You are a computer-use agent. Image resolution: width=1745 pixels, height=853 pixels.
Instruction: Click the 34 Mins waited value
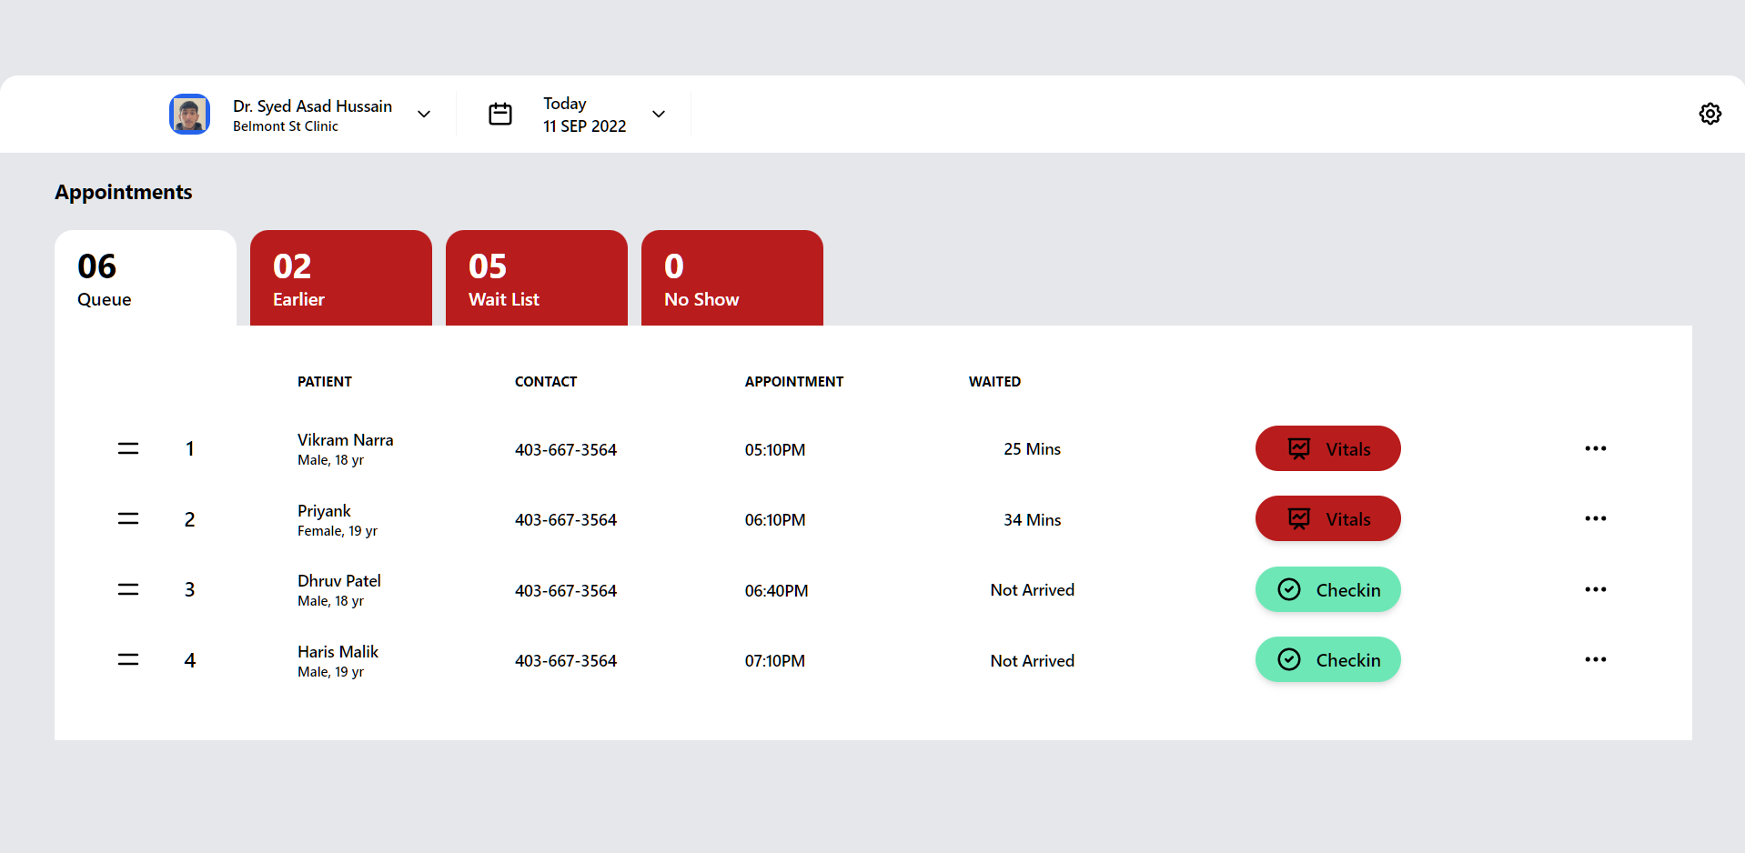tap(1032, 520)
